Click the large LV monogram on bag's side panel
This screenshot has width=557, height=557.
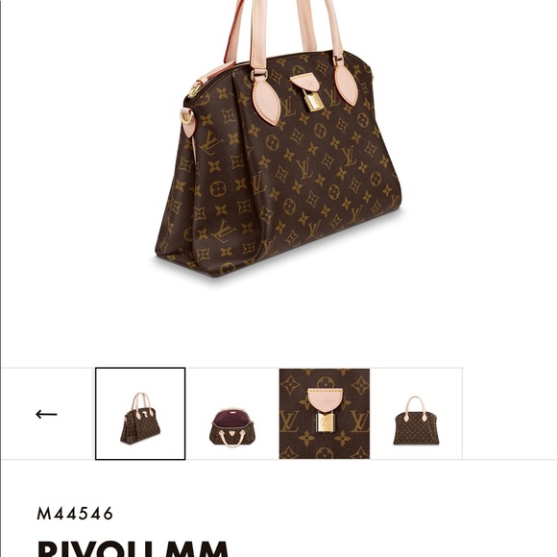tap(211, 143)
